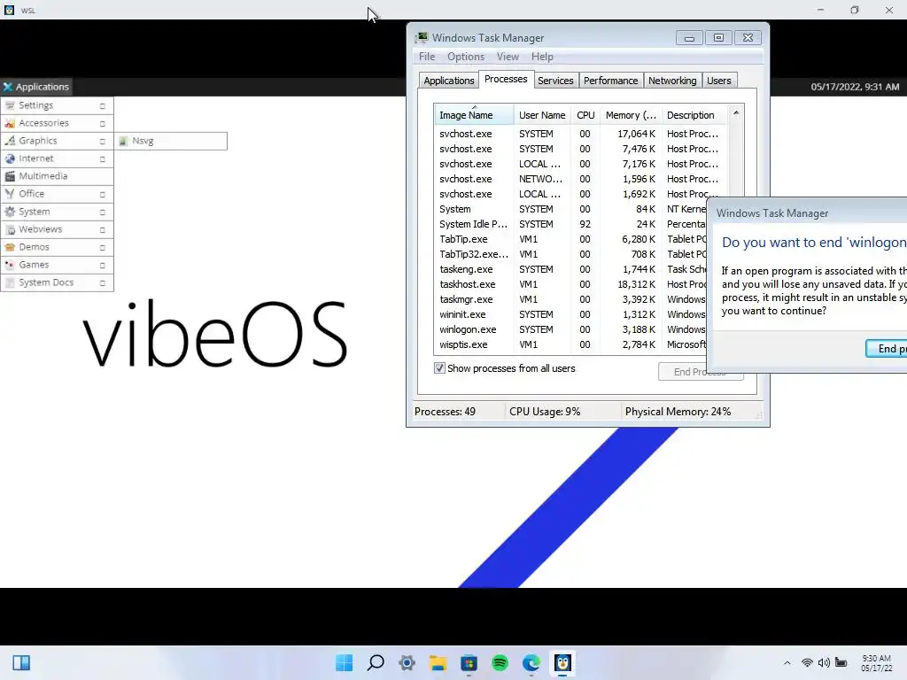Open Microsoft Store from the taskbar
The height and width of the screenshot is (680, 907).
click(469, 662)
